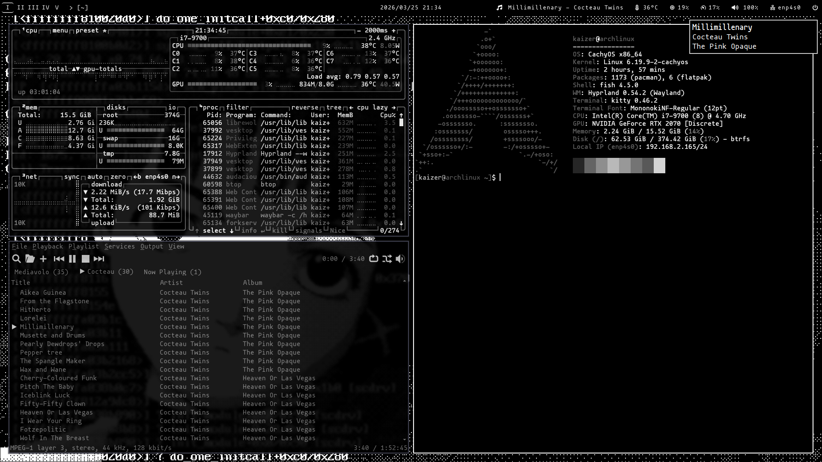Toggle shuffle mode
822x462 pixels.
(x=387, y=259)
